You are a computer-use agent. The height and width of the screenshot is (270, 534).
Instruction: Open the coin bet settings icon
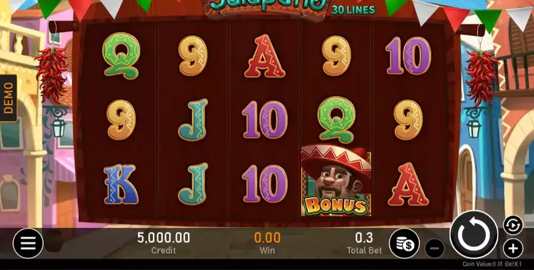(404, 243)
